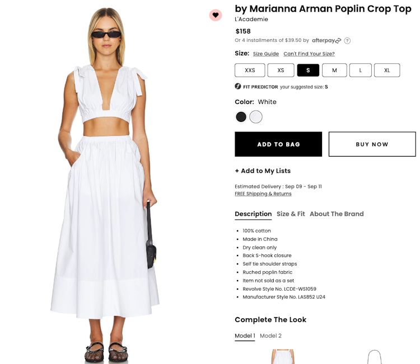The height and width of the screenshot is (364, 420).
Task: Choose size XL option
Action: click(387, 70)
